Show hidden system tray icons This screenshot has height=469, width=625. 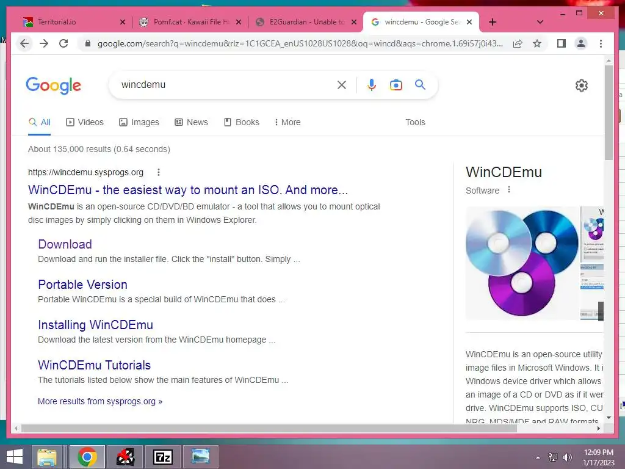pyautogui.click(x=538, y=457)
